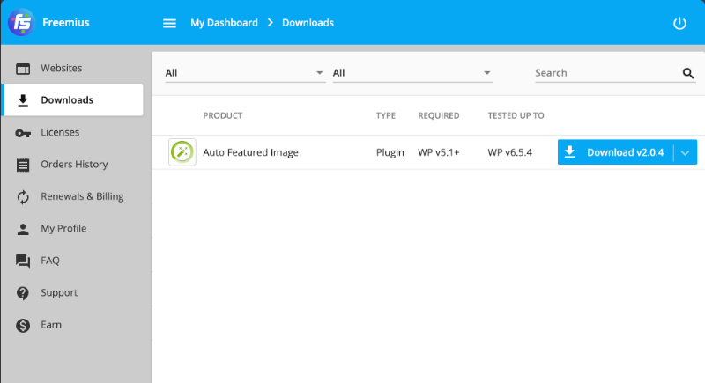Open the Earn page
Viewport: 705px width, 383px height.
tap(72, 325)
